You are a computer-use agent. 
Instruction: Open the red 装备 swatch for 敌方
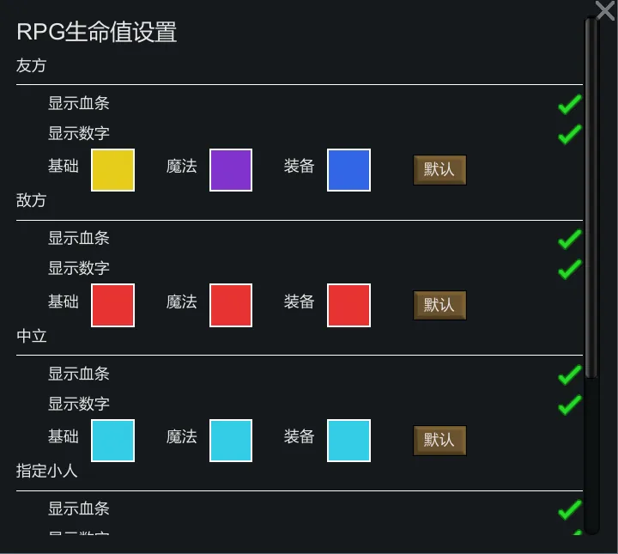[348, 306]
